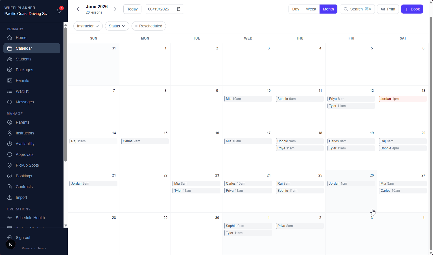Open Sophie 9am lesson on June 11
This screenshot has height=255, width=433.
click(x=300, y=99)
